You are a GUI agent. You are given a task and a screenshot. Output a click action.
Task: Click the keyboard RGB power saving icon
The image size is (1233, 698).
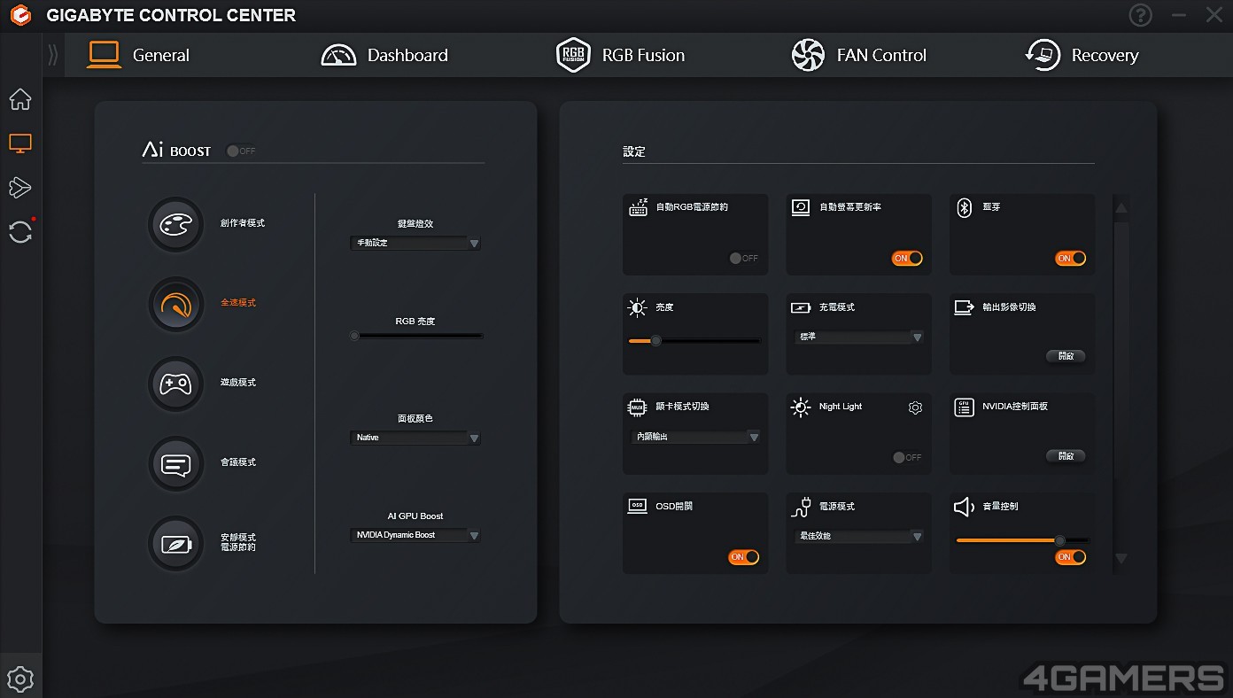[x=638, y=207]
